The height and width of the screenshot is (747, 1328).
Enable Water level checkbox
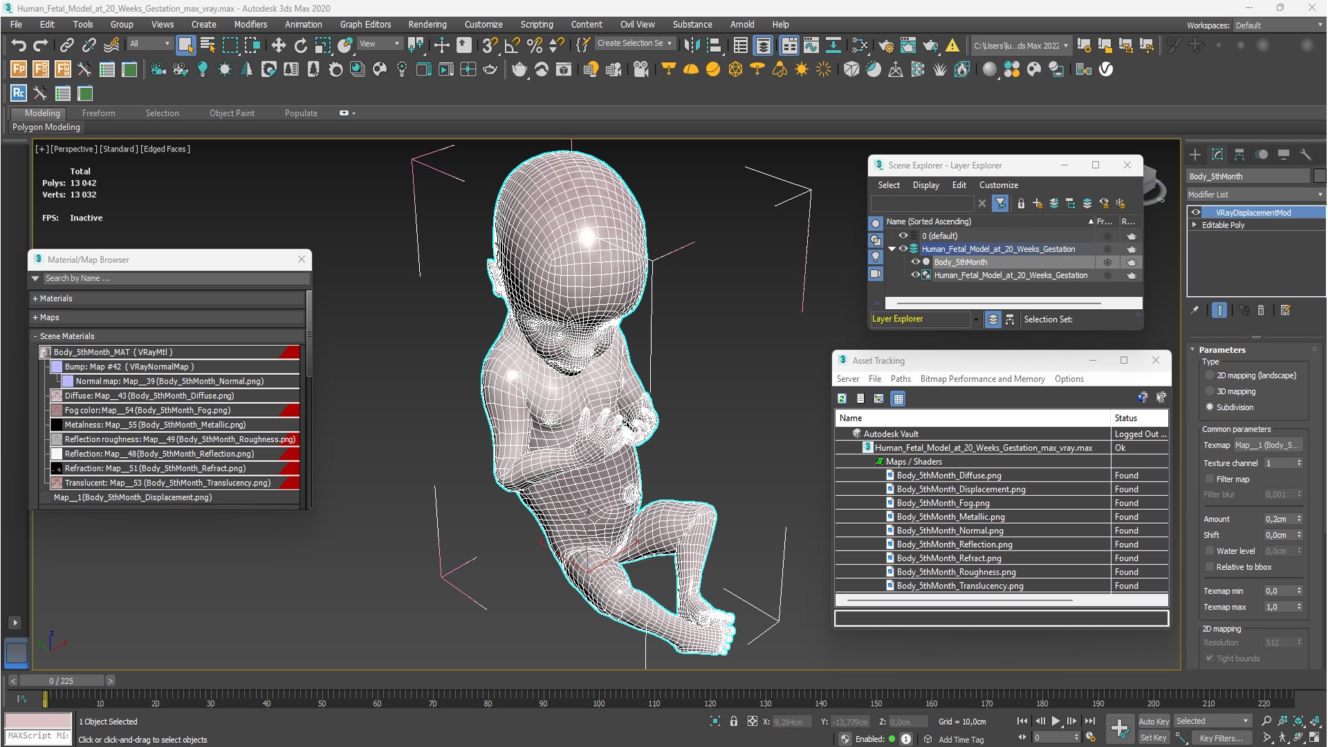click(1210, 551)
